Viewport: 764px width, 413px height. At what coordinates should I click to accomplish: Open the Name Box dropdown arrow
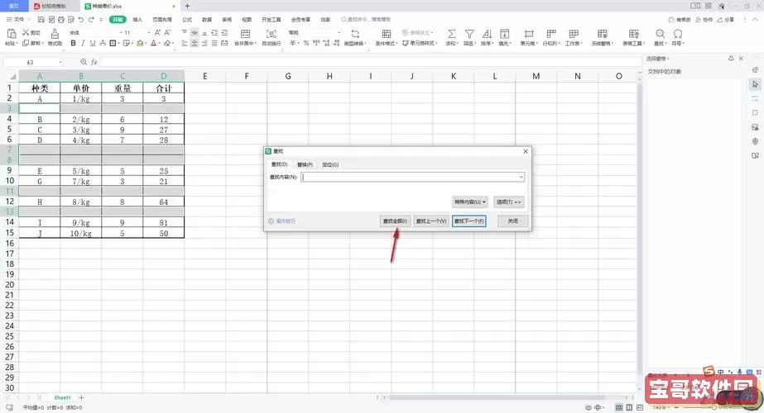[60, 62]
